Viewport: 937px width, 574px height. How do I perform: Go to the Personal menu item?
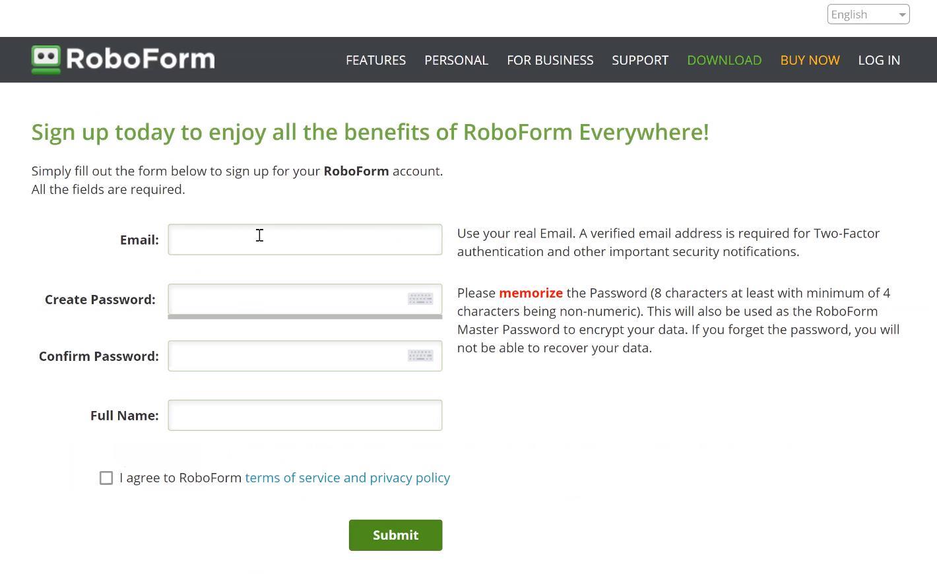[x=456, y=60]
